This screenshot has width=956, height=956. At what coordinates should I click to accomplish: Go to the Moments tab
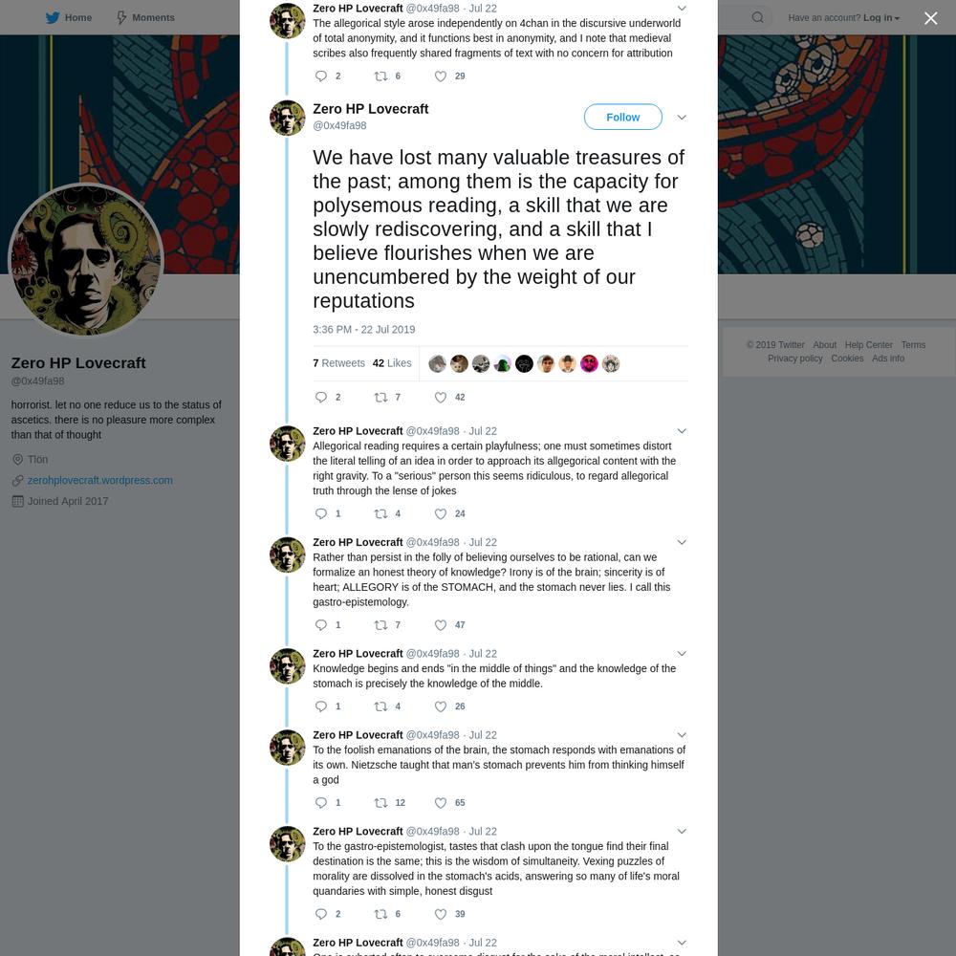pos(145,17)
